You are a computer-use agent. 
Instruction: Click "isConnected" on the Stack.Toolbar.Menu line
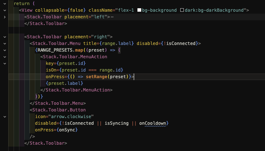(x=181, y=43)
